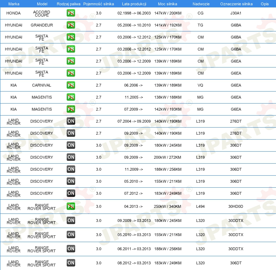The height and width of the screenshot is (270, 276).
Task: Click the Lata produkcji column header
Action: (134, 4)
